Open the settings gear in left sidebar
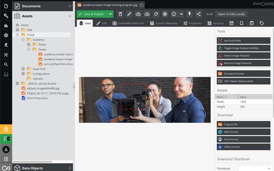 pyautogui.click(x=6, y=35)
